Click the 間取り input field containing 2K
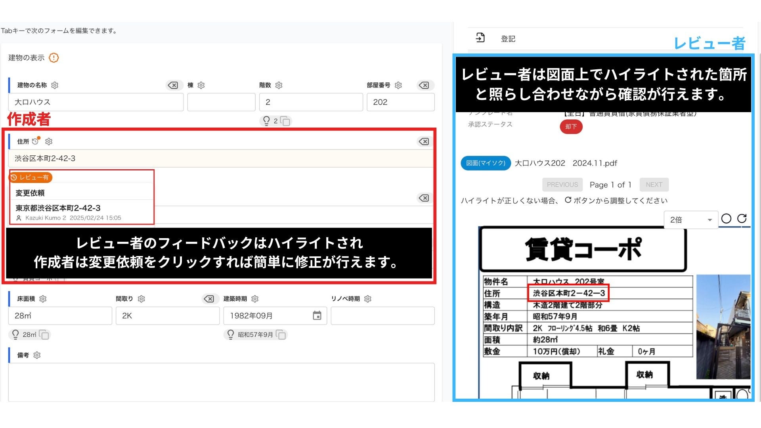 [x=167, y=316]
